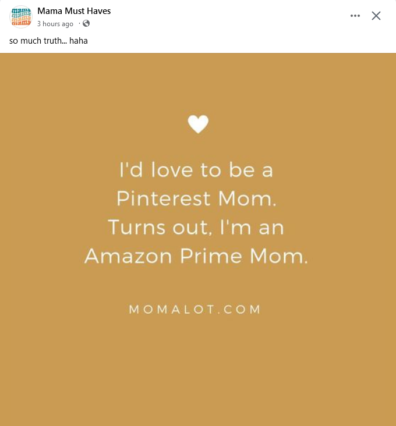Click the white heart in the image
396x426 pixels.
[198, 124]
